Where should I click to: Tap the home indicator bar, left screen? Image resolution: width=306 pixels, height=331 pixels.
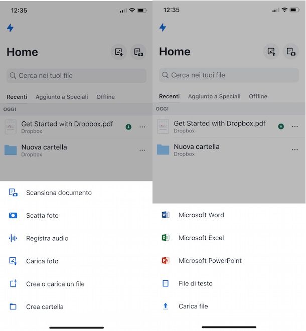tap(76, 328)
